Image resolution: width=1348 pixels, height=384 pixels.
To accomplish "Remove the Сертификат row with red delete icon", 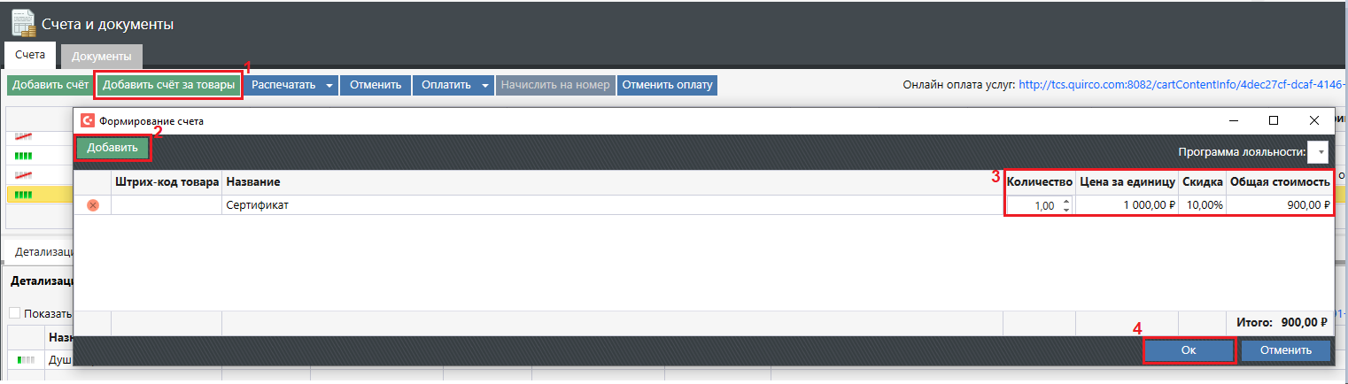I will (x=93, y=205).
